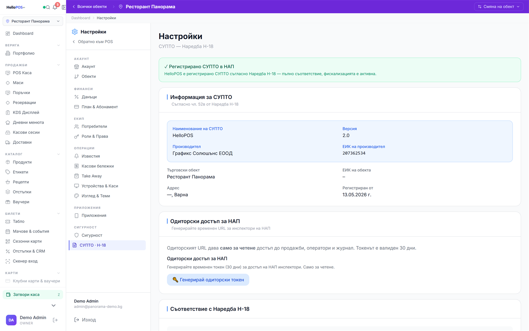Click the ЕИК value 207362534
Screen dimensions: 529x331
pyautogui.click(x=354, y=153)
